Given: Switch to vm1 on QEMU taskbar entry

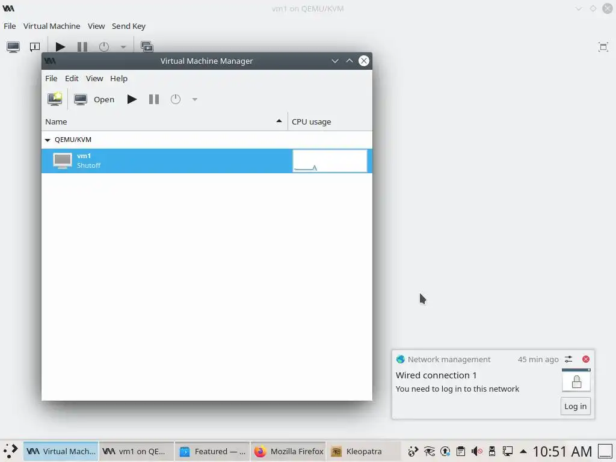Looking at the screenshot, I should tap(136, 451).
